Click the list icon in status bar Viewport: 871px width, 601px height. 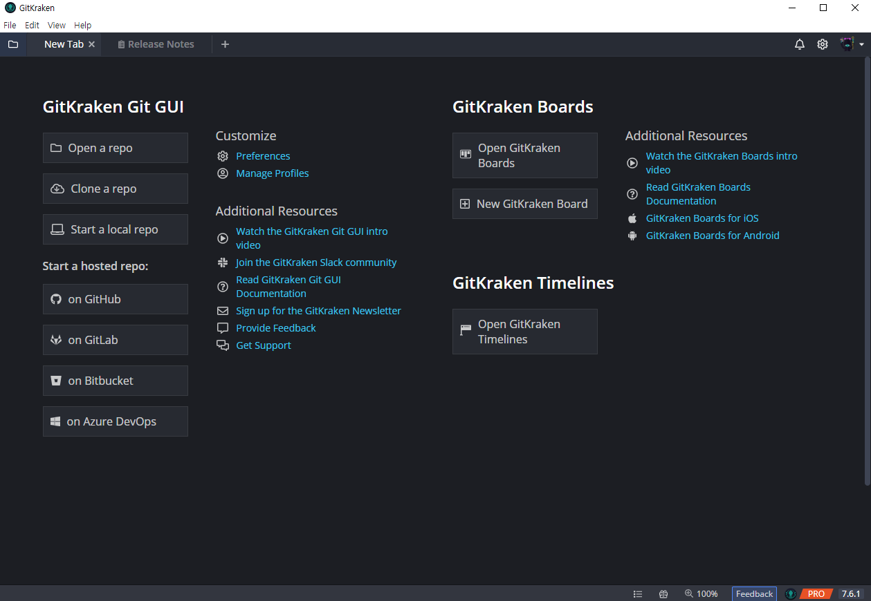pos(638,594)
